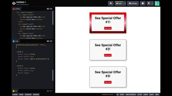Click the 'Building Pen preview' status text
This screenshot has width=172, height=96.
coord(107,94)
